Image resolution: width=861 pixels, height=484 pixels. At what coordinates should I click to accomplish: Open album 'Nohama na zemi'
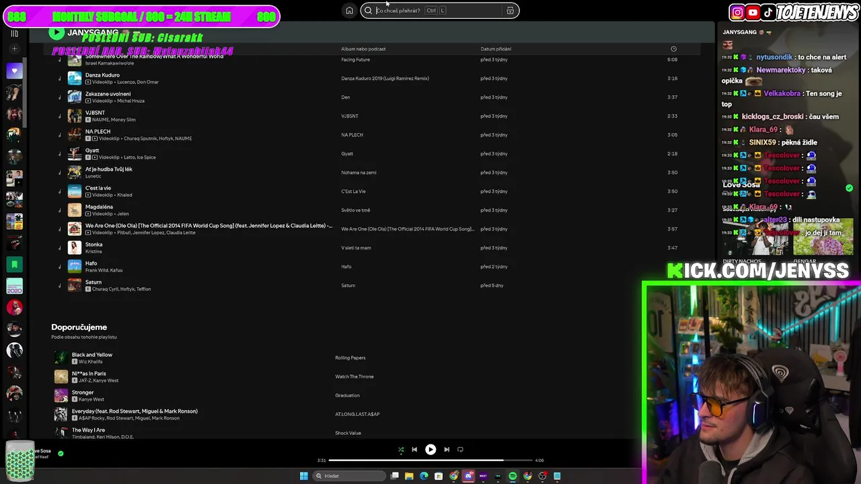coord(359,173)
